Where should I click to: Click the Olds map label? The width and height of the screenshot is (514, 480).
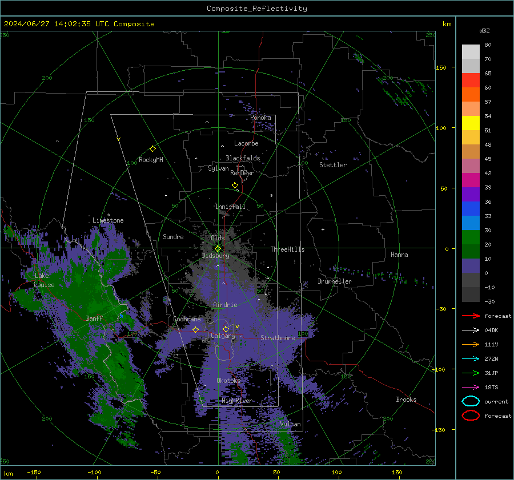218,238
